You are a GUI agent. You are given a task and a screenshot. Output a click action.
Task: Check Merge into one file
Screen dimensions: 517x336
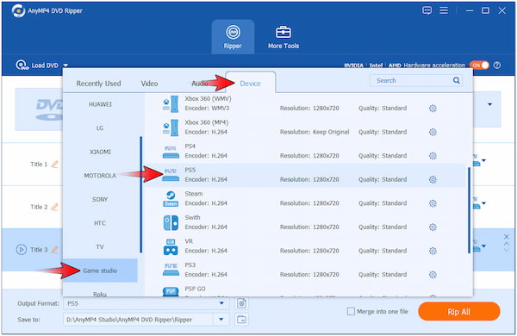click(351, 311)
